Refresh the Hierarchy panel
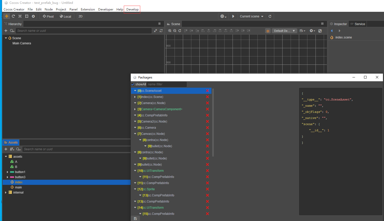The width and height of the screenshot is (384, 221). [x=161, y=31]
